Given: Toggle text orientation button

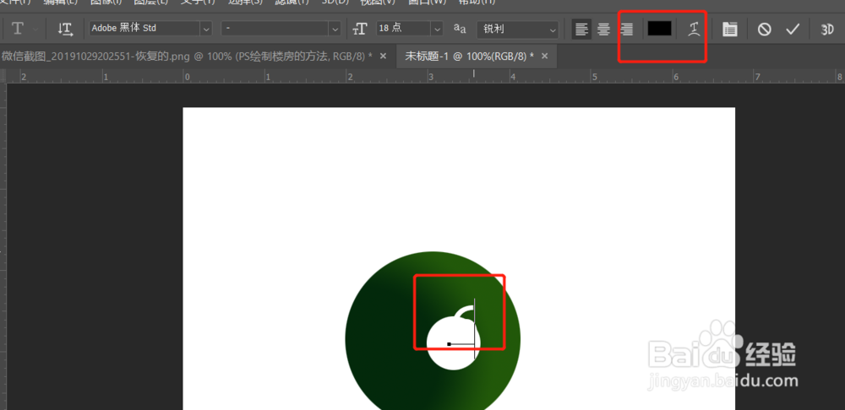Looking at the screenshot, I should click(65, 29).
